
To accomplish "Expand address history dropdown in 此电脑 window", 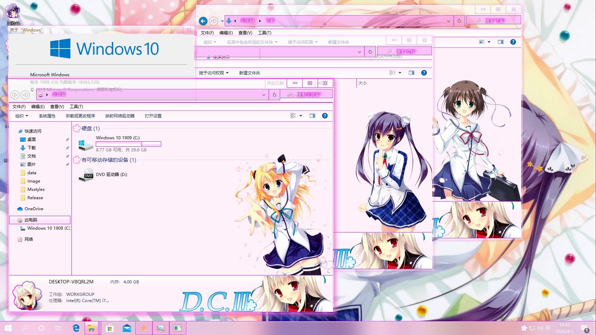I will click(x=264, y=95).
